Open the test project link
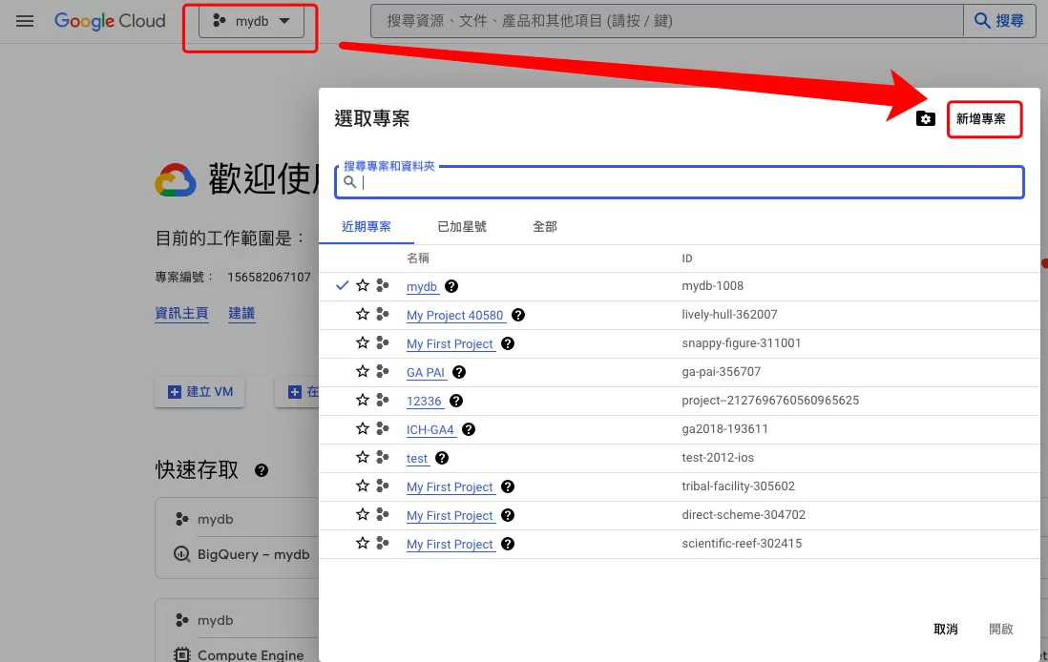The height and width of the screenshot is (662, 1048). (x=417, y=458)
